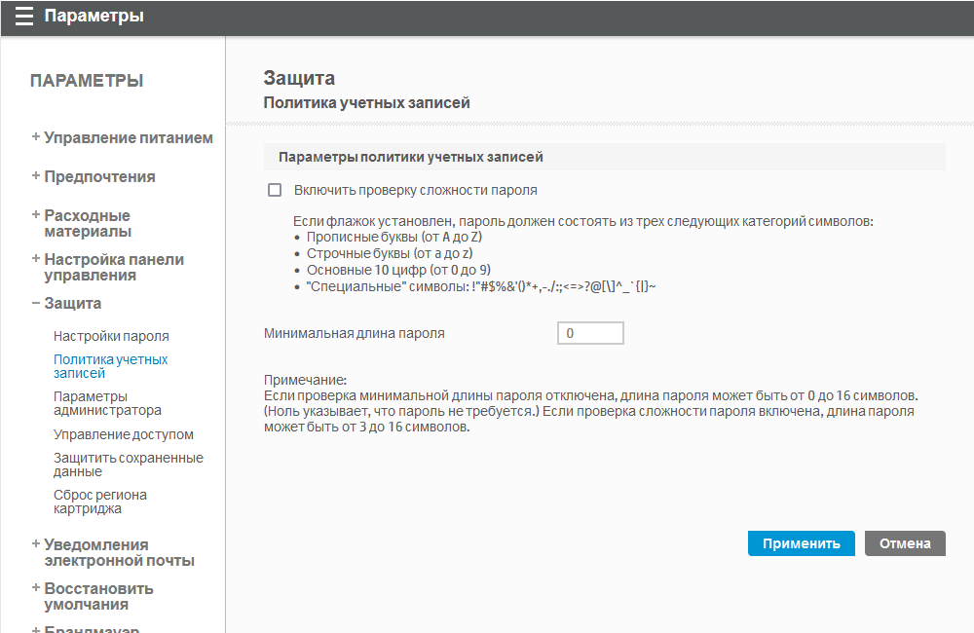Click the ПАРАМЕТРЫ sidebar heading
Image resolution: width=974 pixels, height=633 pixels.
[x=87, y=81]
